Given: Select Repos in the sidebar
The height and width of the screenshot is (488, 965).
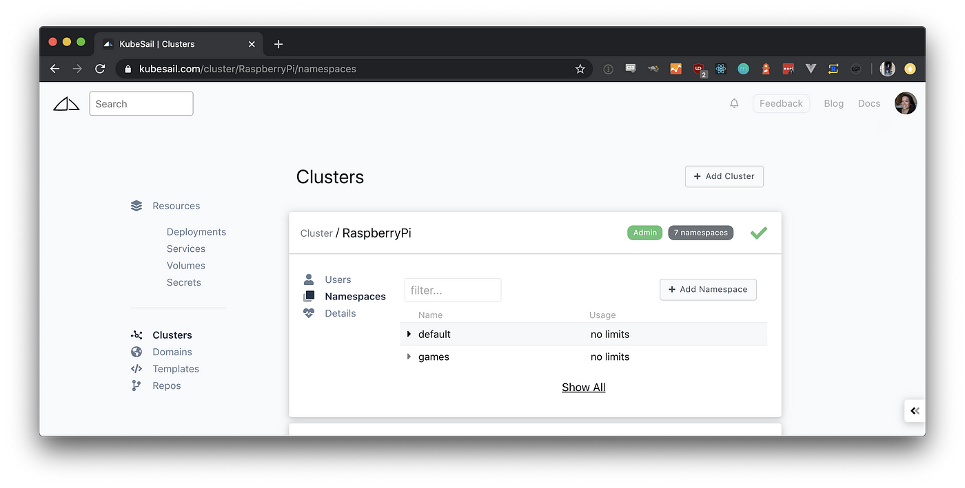Looking at the screenshot, I should pos(167,385).
